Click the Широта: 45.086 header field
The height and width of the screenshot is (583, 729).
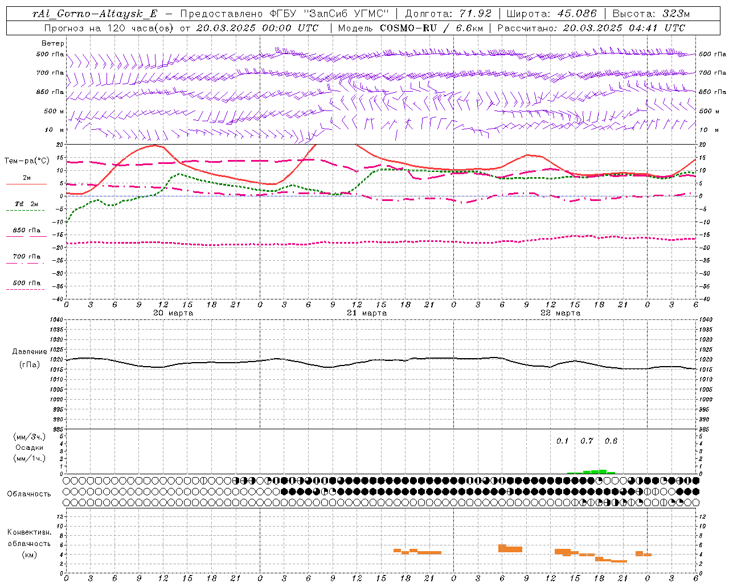click(x=551, y=14)
